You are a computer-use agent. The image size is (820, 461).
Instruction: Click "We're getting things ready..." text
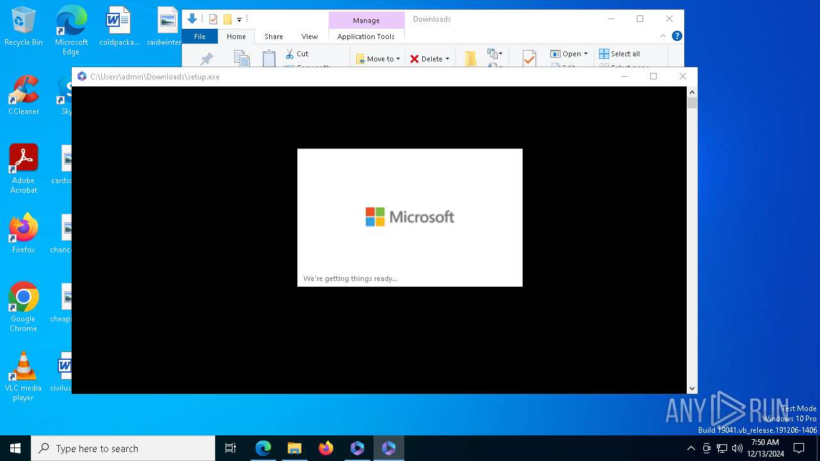tap(350, 279)
